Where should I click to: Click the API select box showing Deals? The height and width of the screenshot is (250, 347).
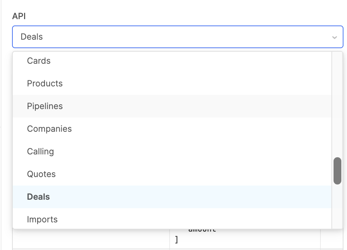(x=177, y=37)
